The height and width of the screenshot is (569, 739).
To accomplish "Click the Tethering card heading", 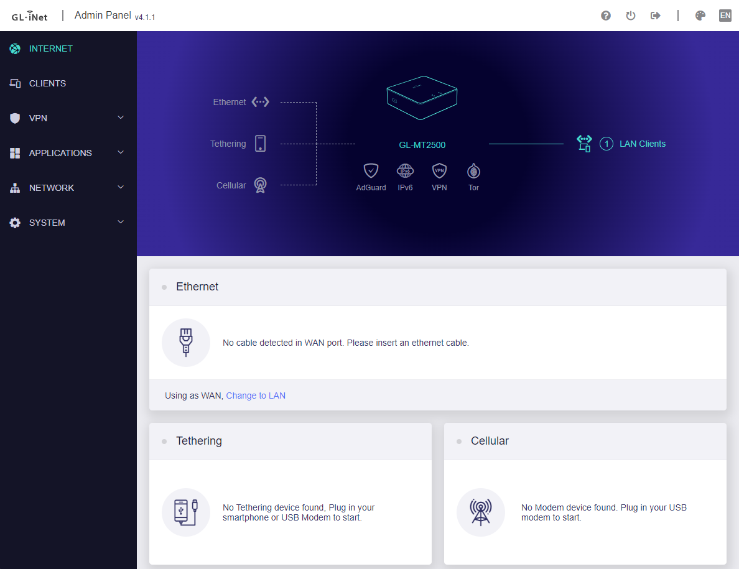I will click(199, 441).
